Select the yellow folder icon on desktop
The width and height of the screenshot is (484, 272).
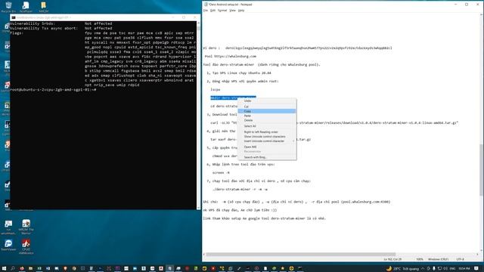44,7
